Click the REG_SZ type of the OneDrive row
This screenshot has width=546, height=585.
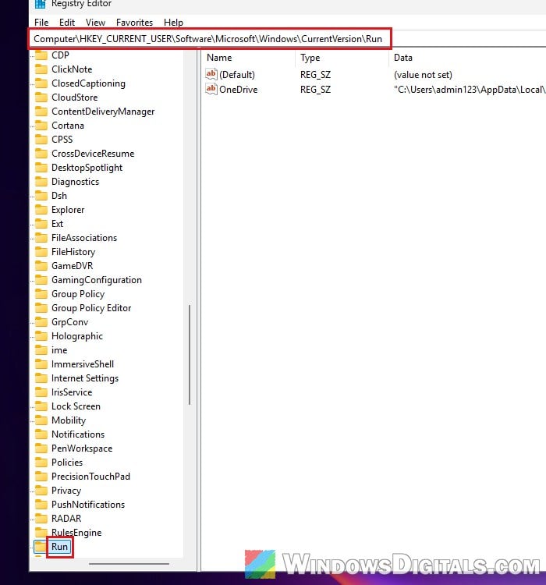(315, 90)
